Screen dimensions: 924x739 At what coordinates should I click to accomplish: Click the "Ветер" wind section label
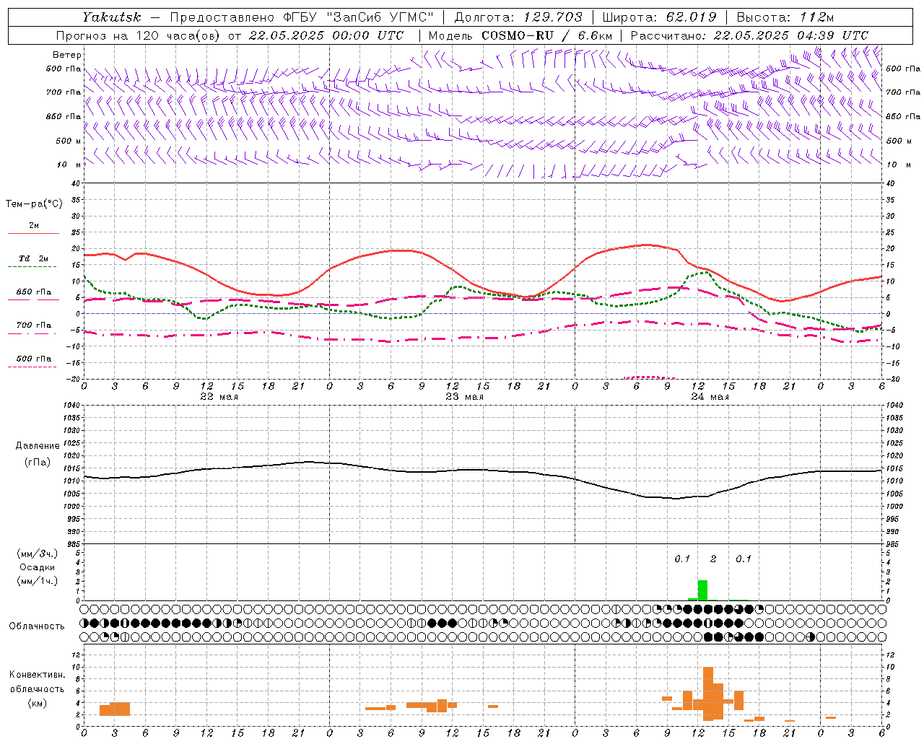(67, 55)
